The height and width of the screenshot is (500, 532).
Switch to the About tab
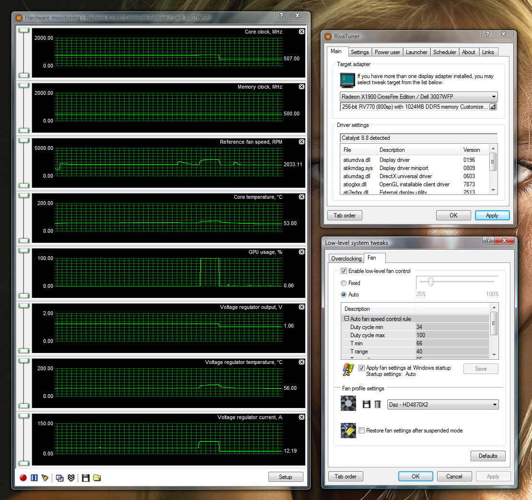468,52
